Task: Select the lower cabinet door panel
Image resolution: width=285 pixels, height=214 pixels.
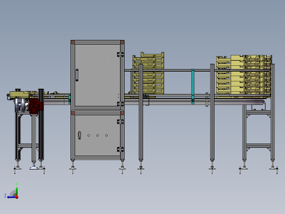Action: [x=97, y=135]
